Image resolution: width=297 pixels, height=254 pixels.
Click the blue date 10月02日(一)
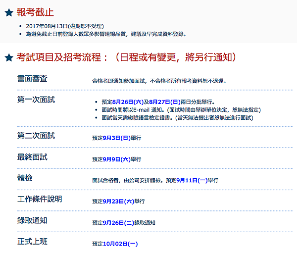(x=120, y=244)
